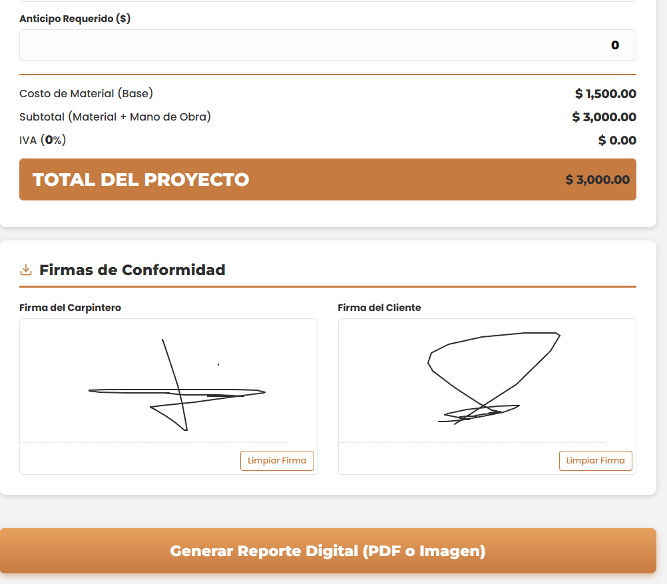The width and height of the screenshot is (667, 584).
Task: Click the IVA (0%) label
Action: [x=43, y=140]
